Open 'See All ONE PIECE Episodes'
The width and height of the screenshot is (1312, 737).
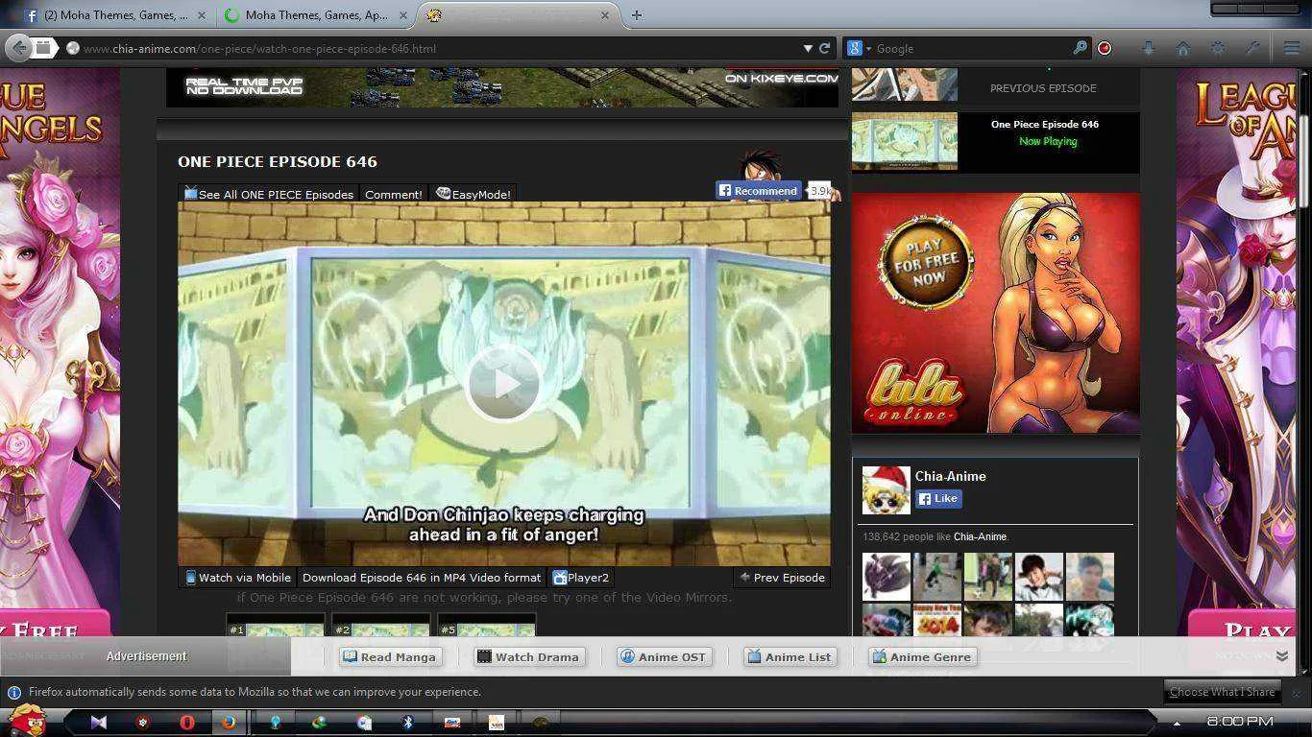[269, 194]
